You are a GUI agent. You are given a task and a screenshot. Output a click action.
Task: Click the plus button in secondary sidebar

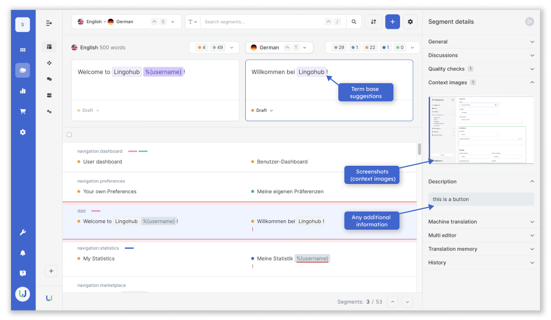click(51, 271)
